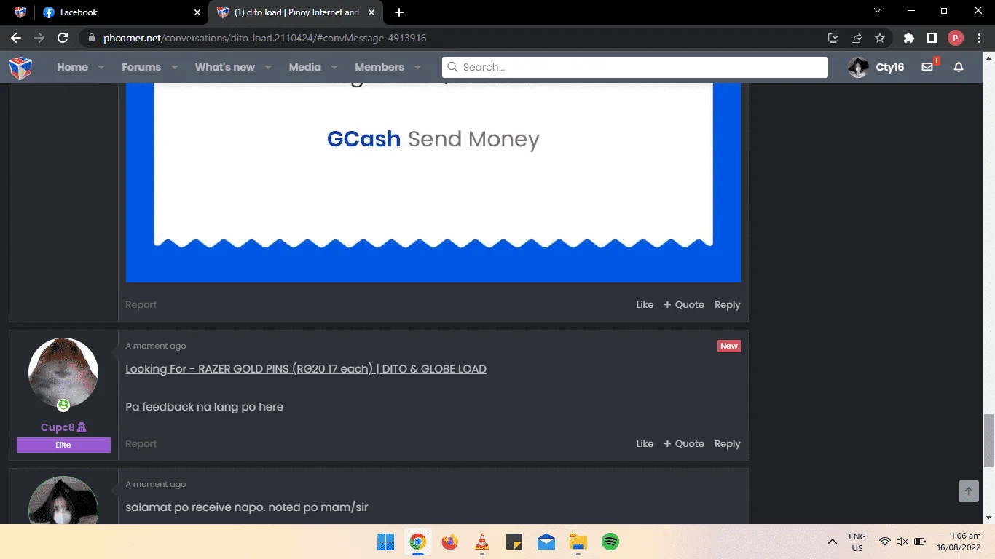Open the Media nav item

click(x=304, y=67)
